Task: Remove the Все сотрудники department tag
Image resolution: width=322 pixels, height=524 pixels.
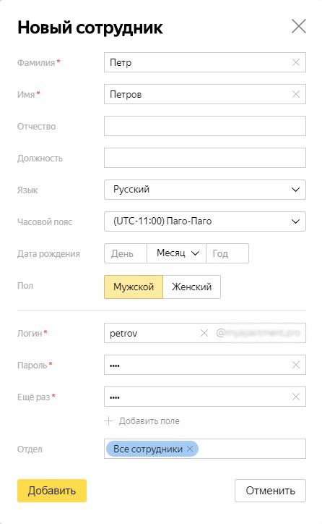Action: [190, 449]
